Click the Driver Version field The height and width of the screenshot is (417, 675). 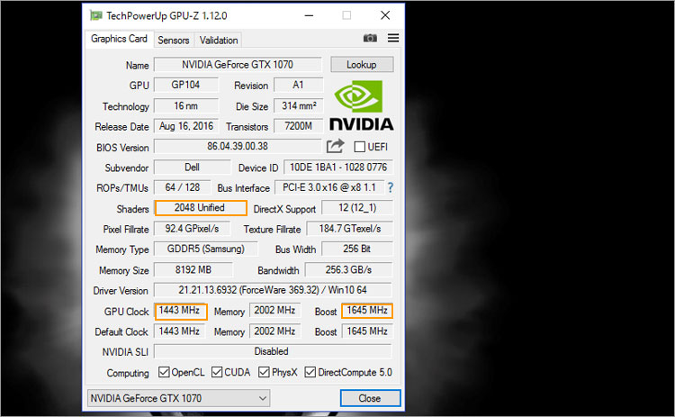(x=273, y=290)
